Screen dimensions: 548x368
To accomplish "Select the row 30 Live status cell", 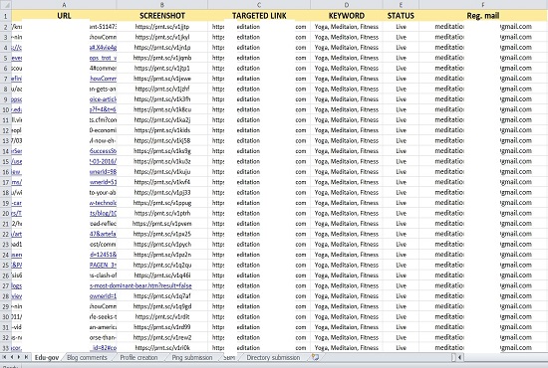I will [x=401, y=316].
